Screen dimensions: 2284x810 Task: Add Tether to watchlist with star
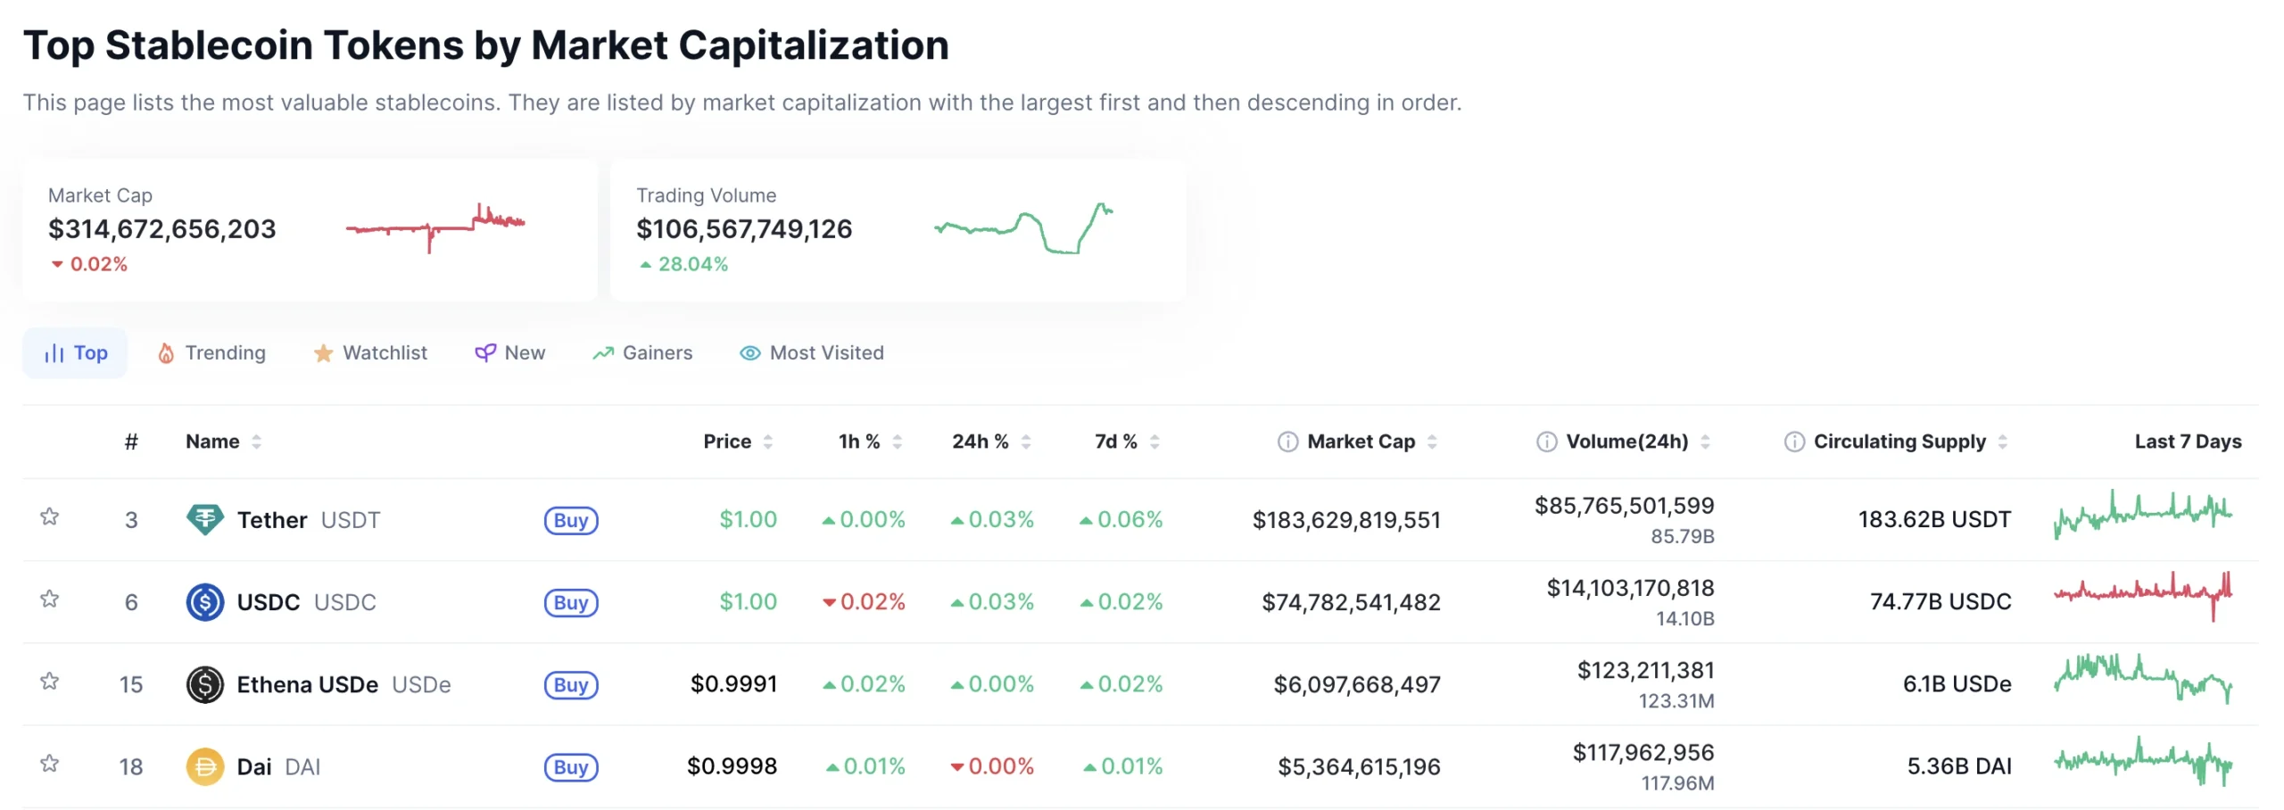click(x=50, y=517)
